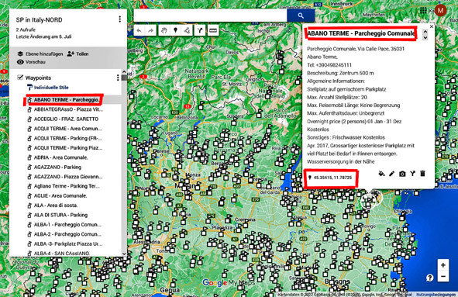Select the hand pan tool
458x297 pixels.
tap(164, 30)
